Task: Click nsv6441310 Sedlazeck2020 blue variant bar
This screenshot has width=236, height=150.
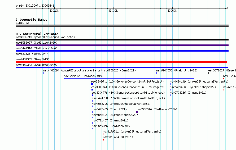Action: 122,51
